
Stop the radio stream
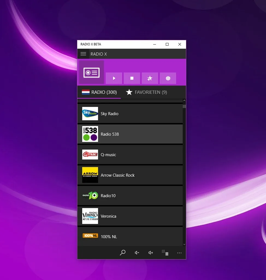pyautogui.click(x=132, y=78)
